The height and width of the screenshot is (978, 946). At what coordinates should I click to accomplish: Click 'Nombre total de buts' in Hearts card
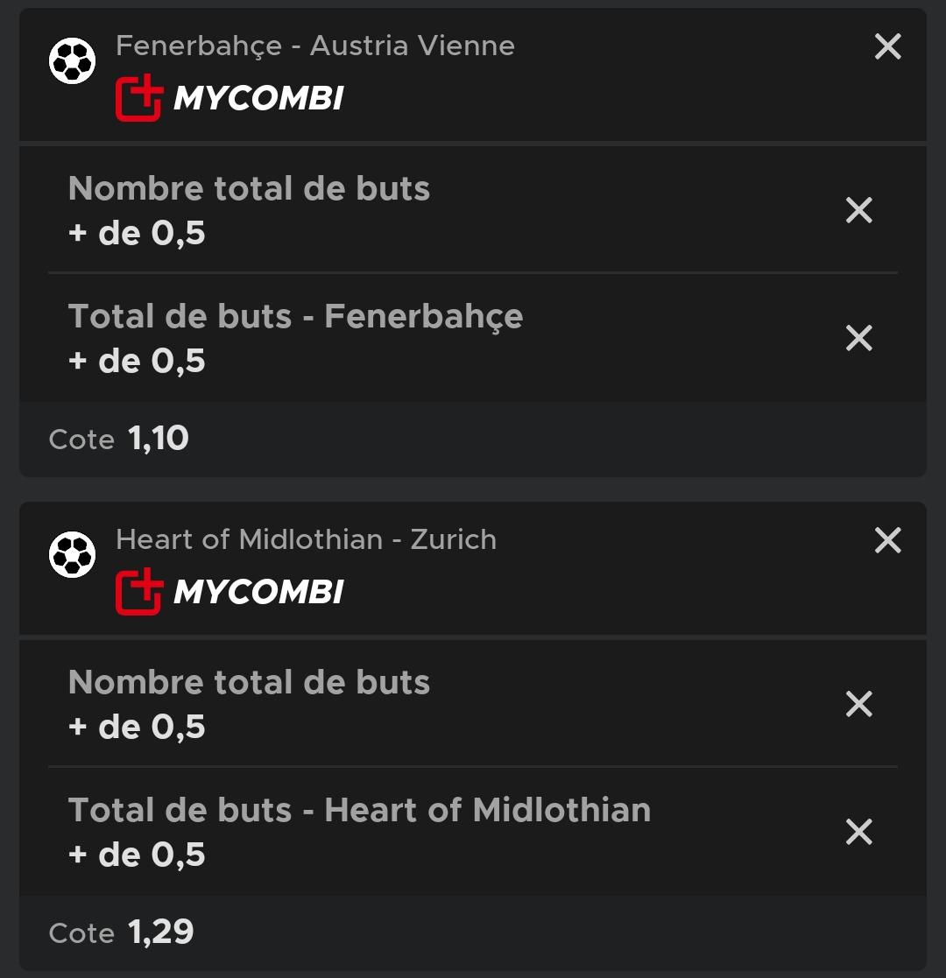coord(249,682)
